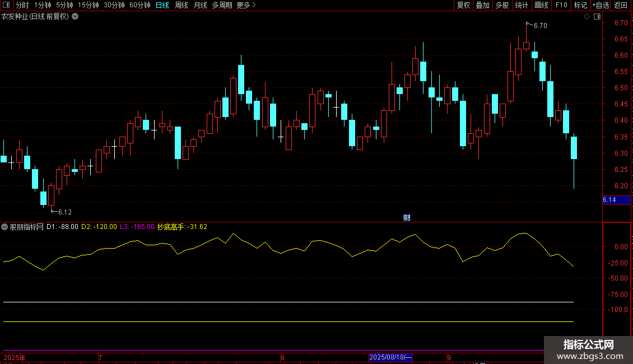633x364 pixels.
Task: Click the 股朋指标网 indicator name
Action: pyautogui.click(x=27, y=227)
